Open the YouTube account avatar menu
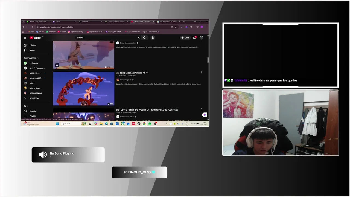Image resolution: width=350 pixels, height=197 pixels. point(201,38)
